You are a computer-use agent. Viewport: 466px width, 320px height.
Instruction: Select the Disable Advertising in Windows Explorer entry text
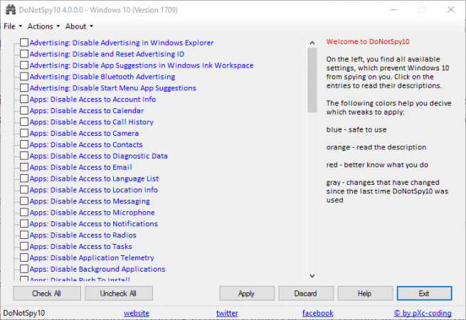point(122,43)
